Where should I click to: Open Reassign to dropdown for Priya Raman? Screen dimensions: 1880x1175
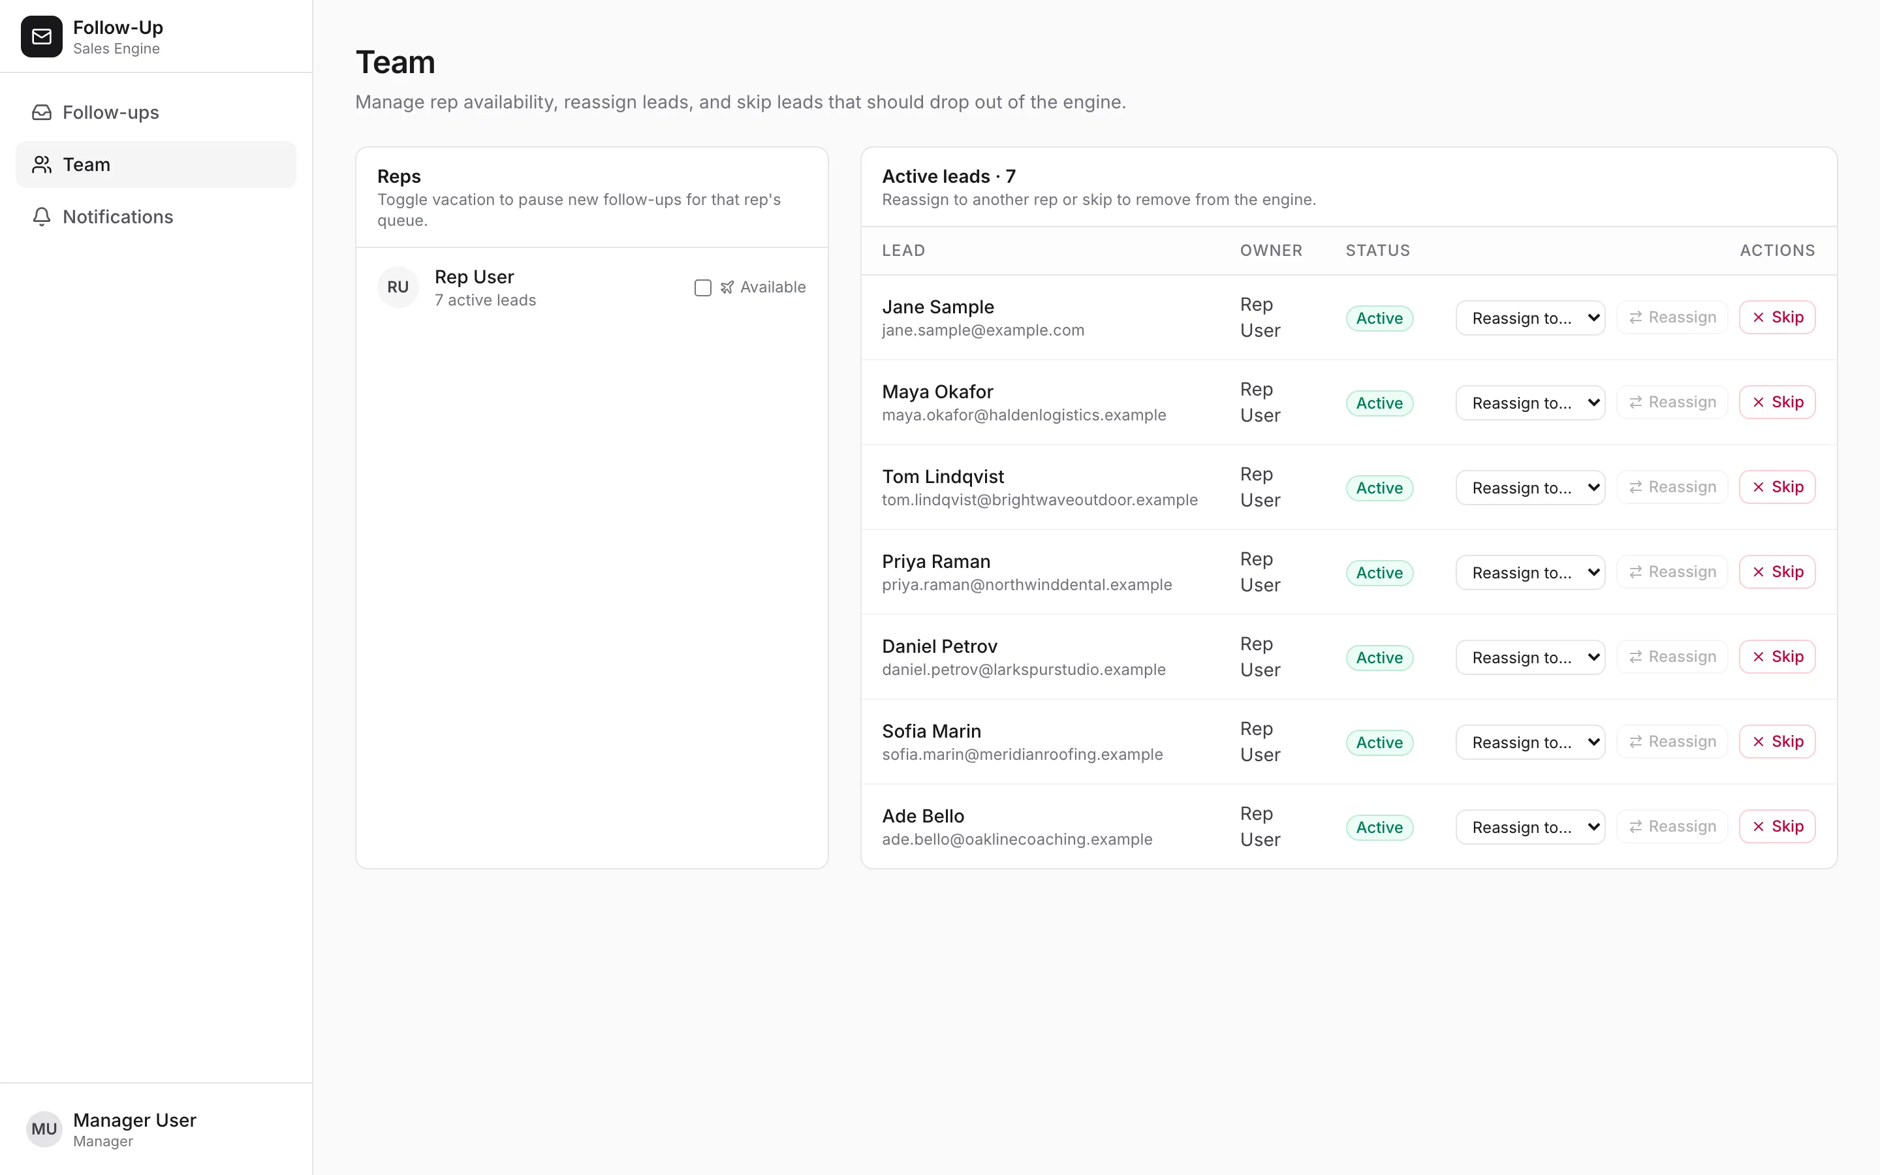click(x=1529, y=572)
